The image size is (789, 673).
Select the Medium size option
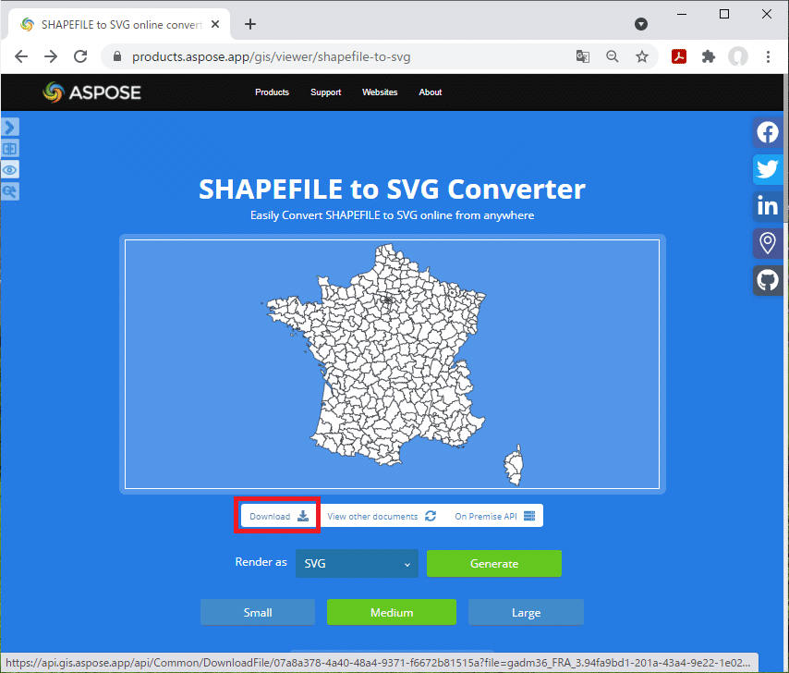tap(392, 612)
